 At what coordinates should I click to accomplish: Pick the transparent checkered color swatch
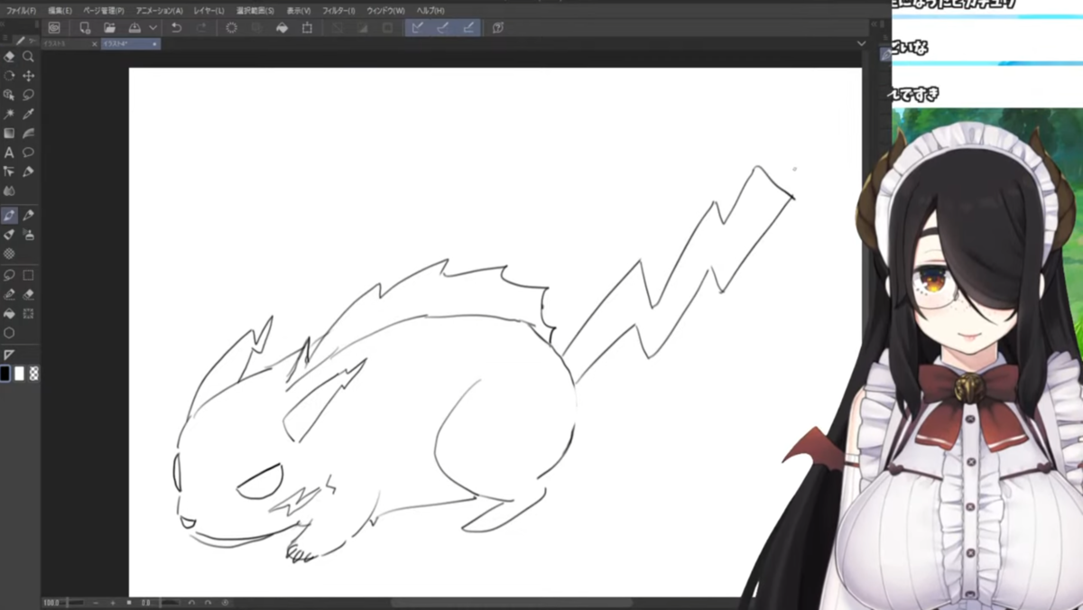(34, 373)
